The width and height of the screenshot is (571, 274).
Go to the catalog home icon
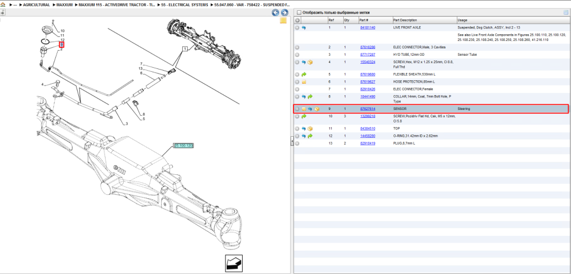[3, 5]
